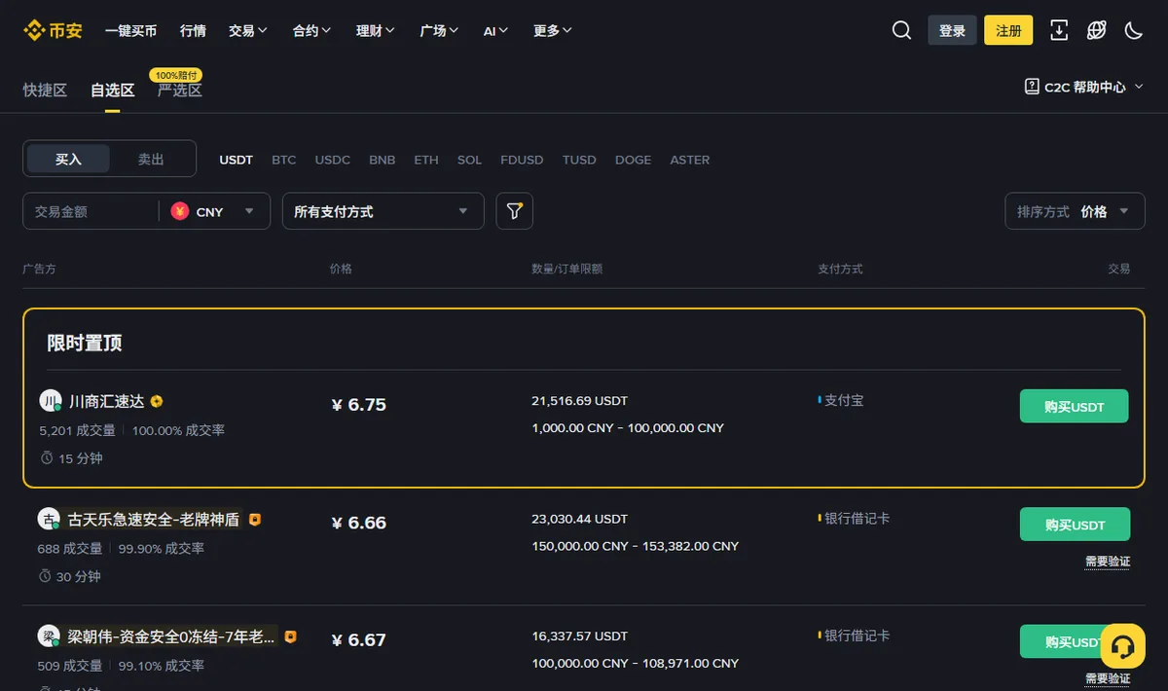1168x691 pixels.
Task: Click the CNY currency yuan icon
Action: click(180, 211)
